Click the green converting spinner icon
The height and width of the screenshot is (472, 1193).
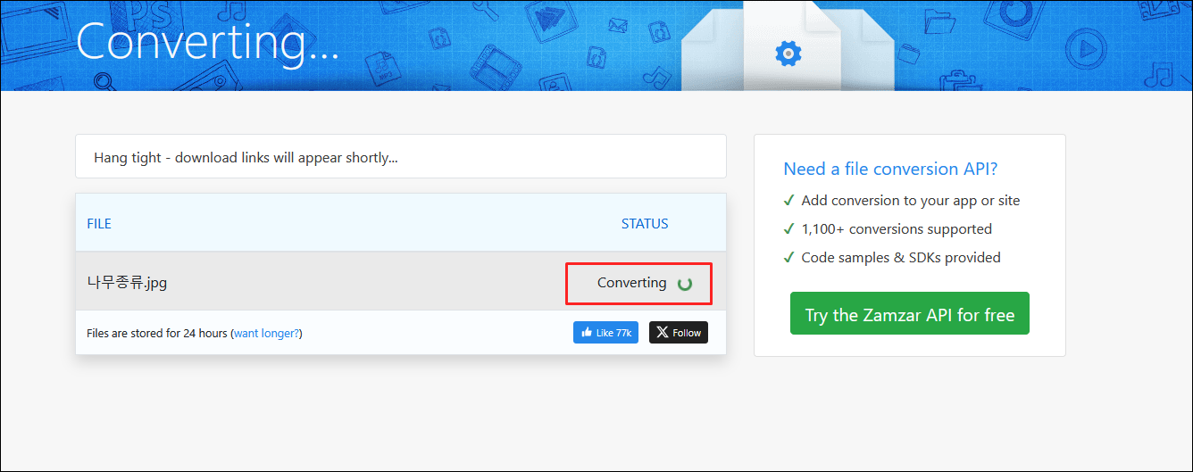point(685,284)
